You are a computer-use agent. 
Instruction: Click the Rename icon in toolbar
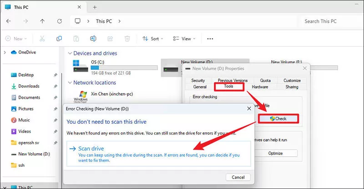[x=93, y=39]
